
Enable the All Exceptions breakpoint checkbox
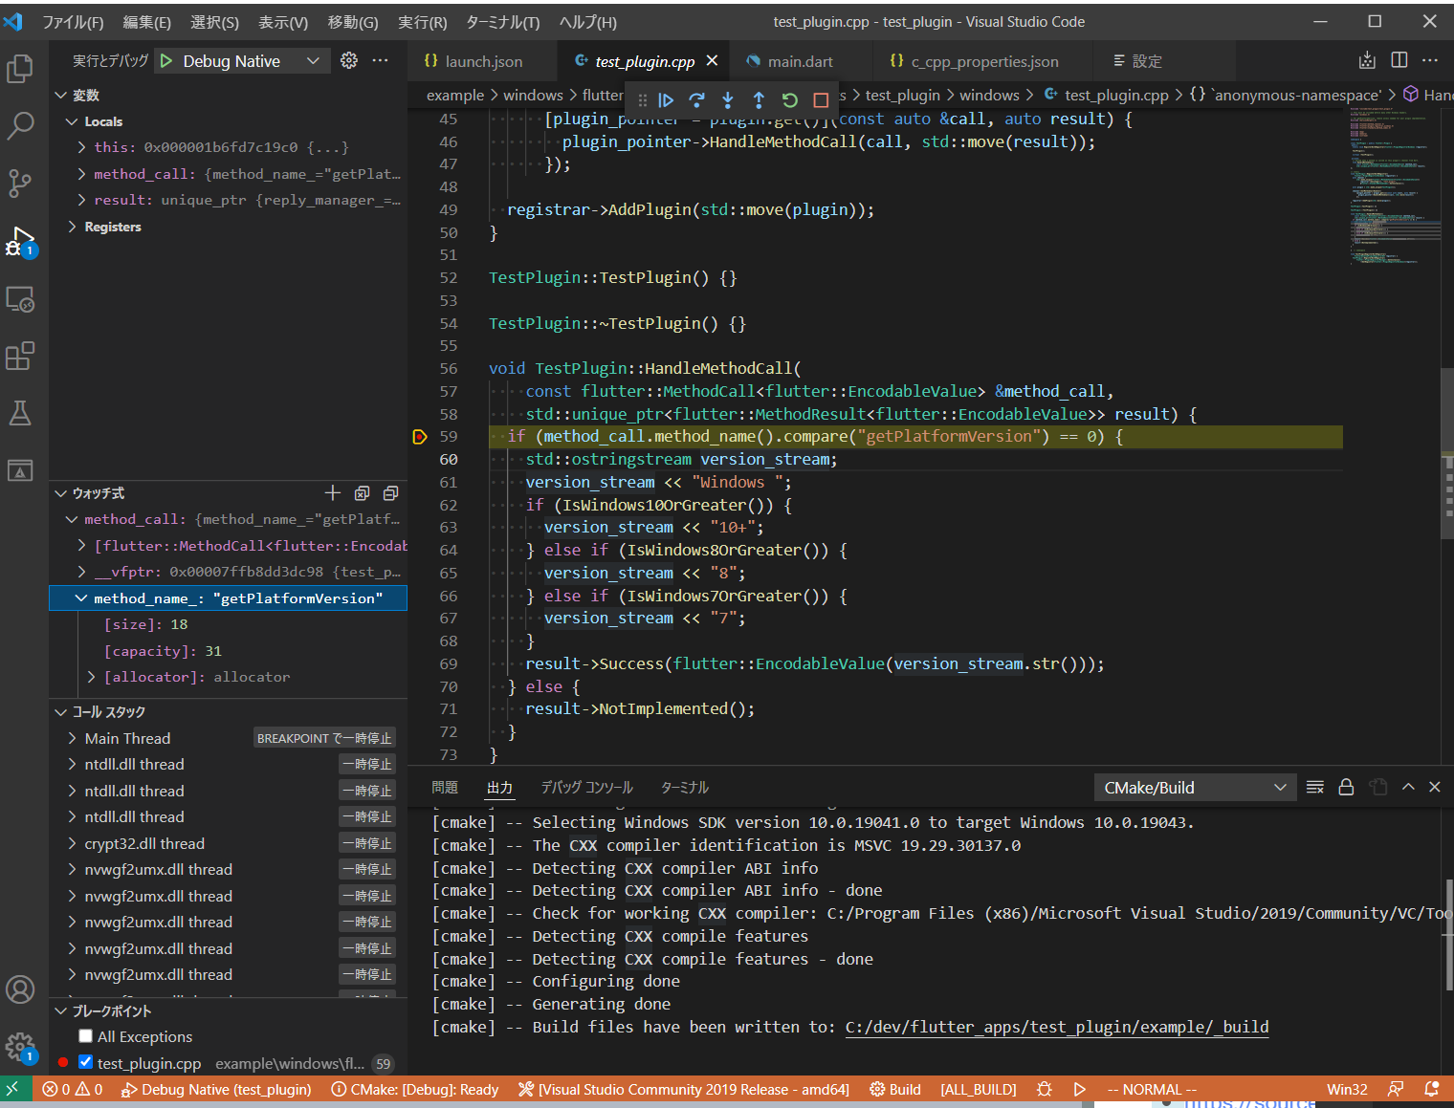tap(86, 1036)
